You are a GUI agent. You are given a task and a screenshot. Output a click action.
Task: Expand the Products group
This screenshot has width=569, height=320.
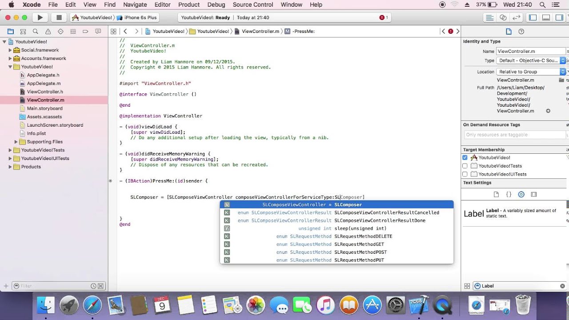pos(10,167)
